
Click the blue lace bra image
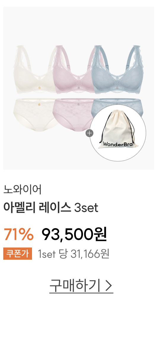(119, 69)
